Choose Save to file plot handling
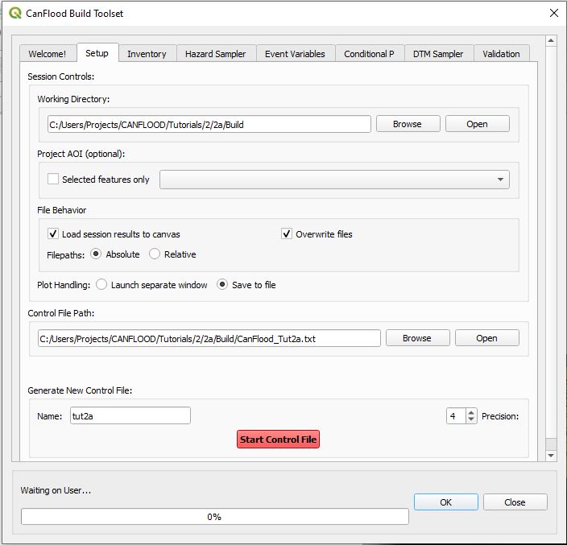Screen dimensions: 567x545 click(222, 284)
